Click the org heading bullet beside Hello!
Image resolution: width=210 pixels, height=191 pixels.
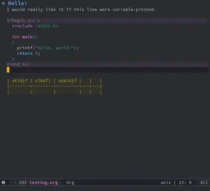[3, 3]
